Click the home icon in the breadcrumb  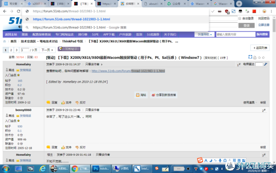pyautogui.click(x=4, y=41)
